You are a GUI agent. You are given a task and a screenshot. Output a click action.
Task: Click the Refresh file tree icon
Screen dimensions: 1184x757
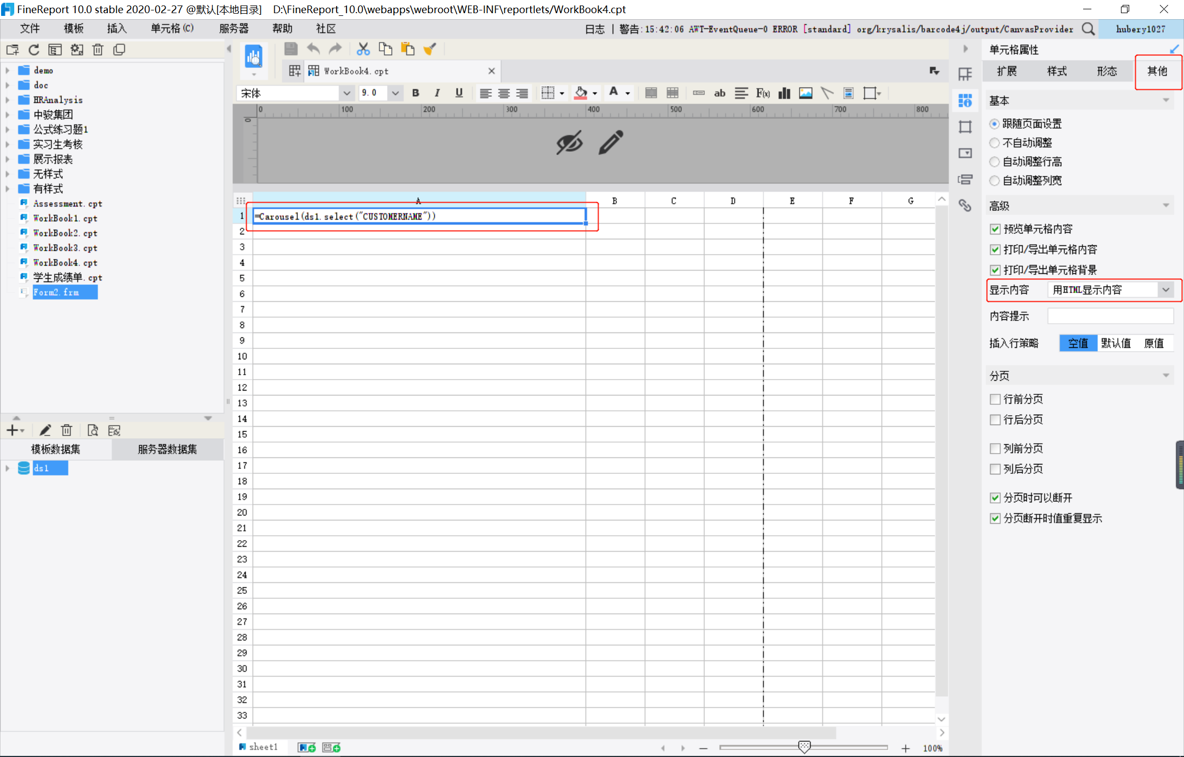[34, 50]
